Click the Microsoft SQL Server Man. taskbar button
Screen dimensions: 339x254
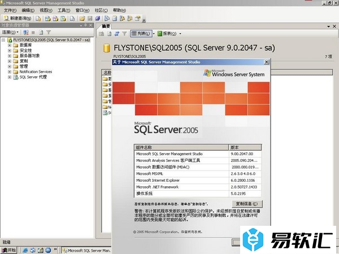[86, 251]
